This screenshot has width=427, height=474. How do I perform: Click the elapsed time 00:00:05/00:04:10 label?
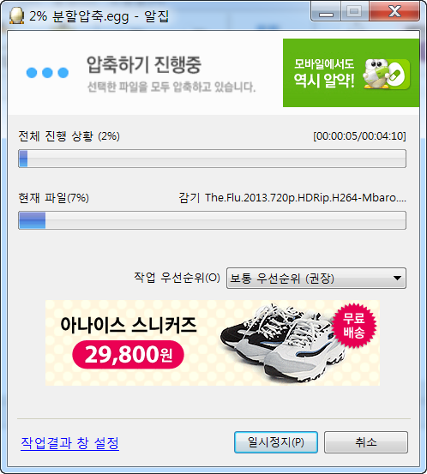(x=359, y=136)
